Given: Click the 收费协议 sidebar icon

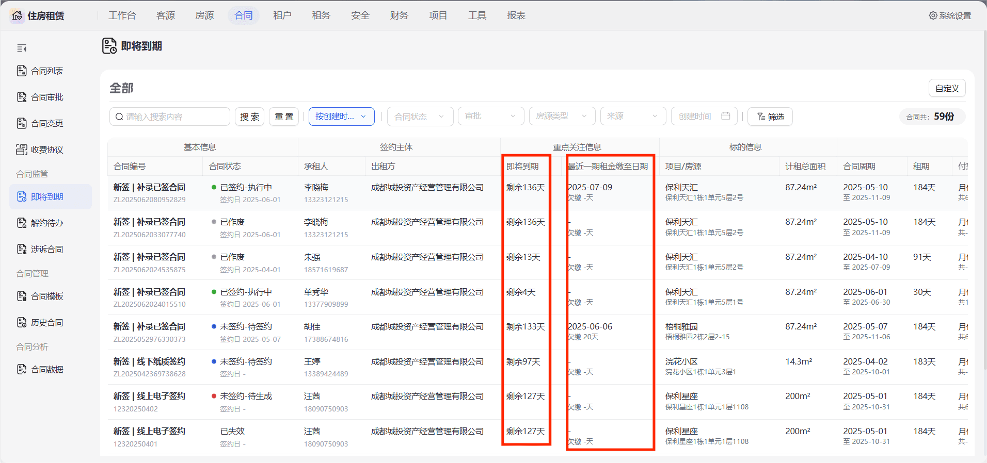Looking at the screenshot, I should coord(22,150).
